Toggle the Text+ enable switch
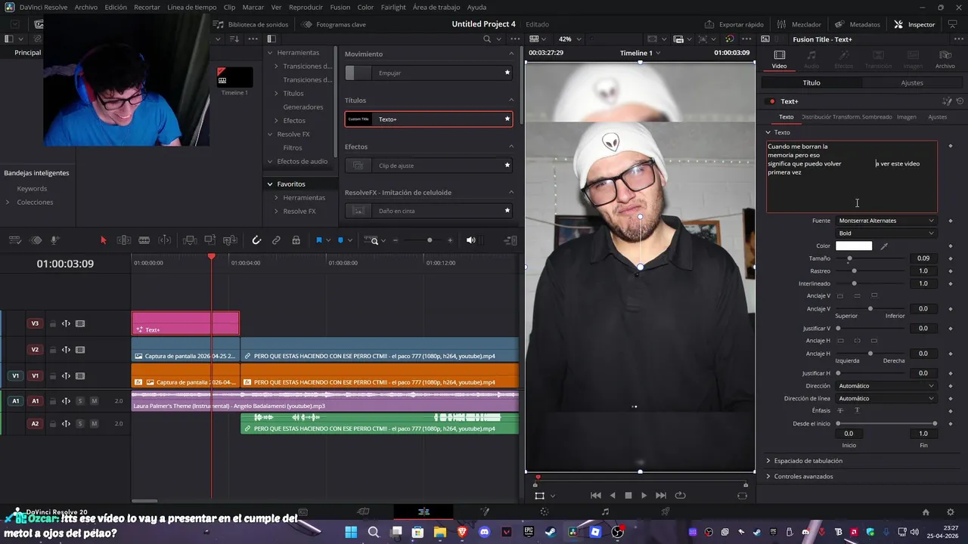 coord(771,101)
